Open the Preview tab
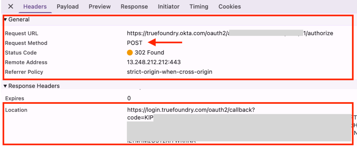Screen dimensions: 357x150 coord(100,6)
